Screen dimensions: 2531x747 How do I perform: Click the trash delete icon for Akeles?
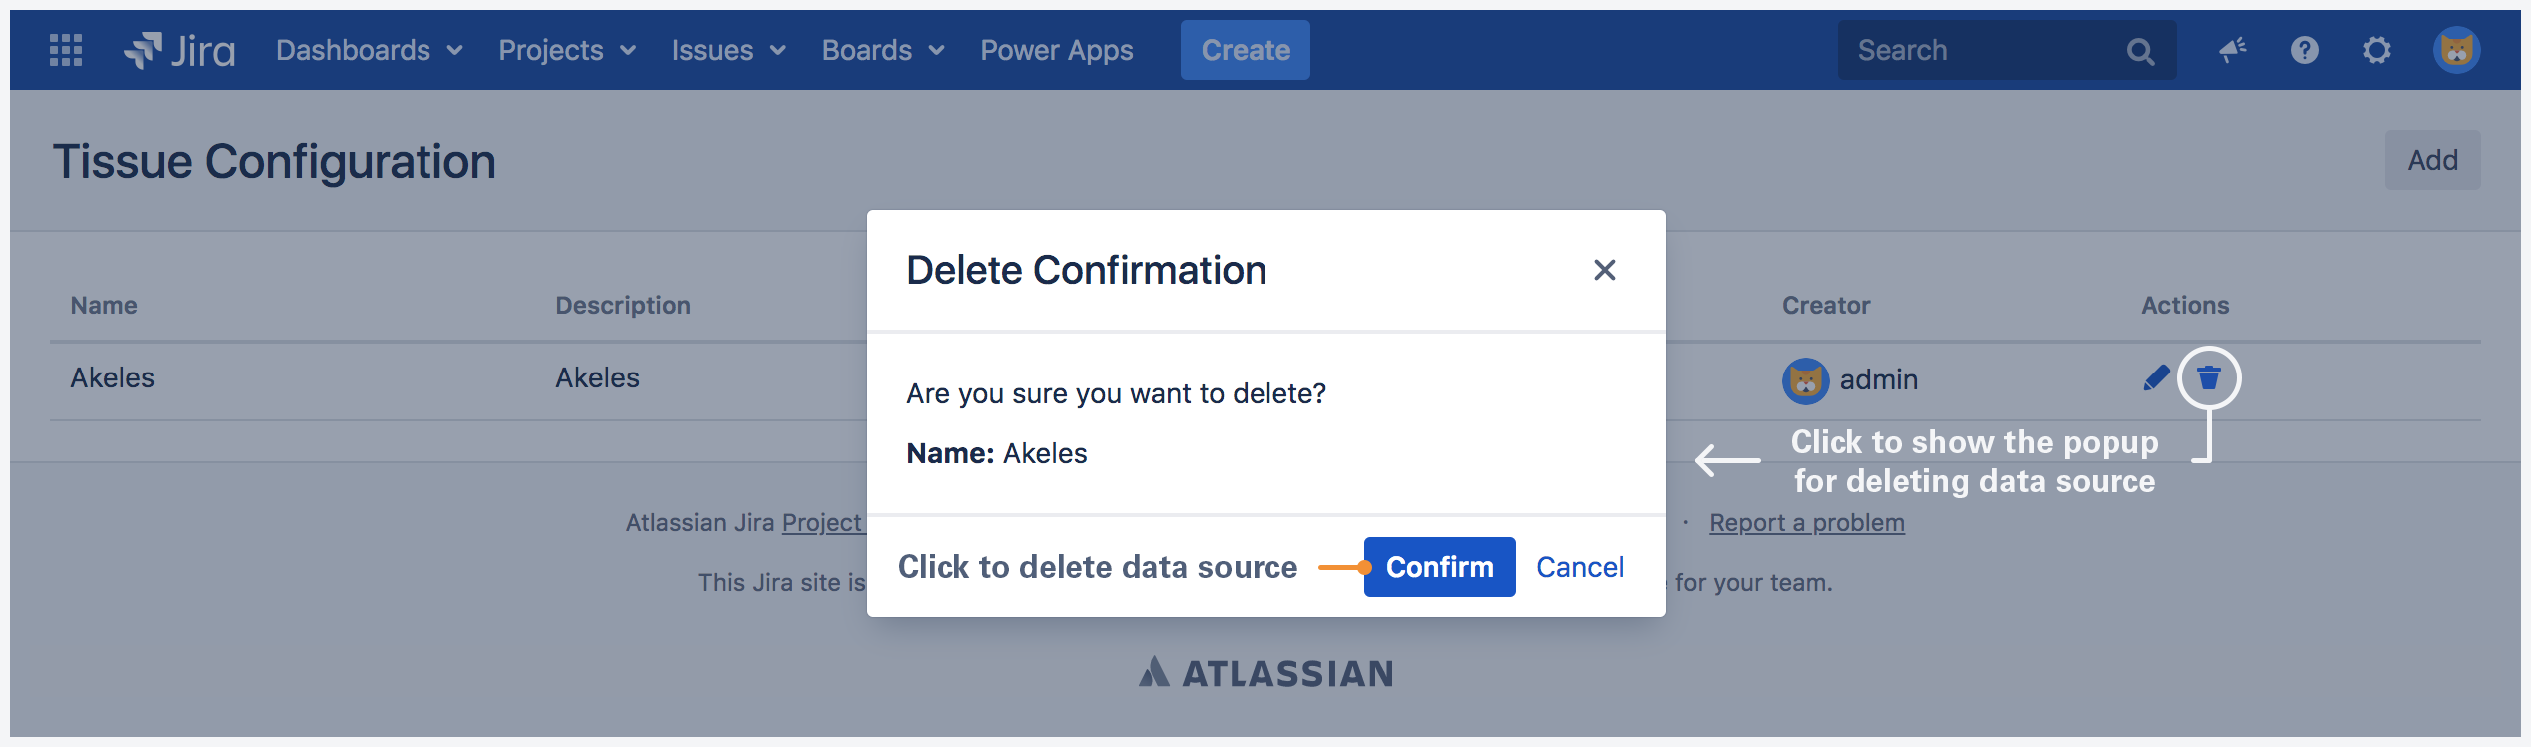2209,377
